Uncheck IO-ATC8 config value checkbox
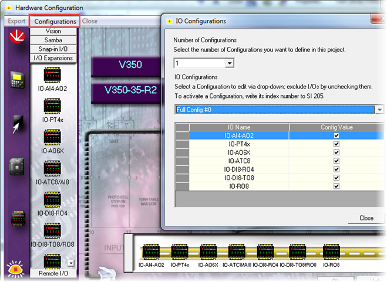 (x=336, y=161)
